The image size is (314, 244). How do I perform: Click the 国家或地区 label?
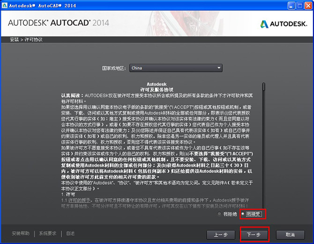pos(114,68)
